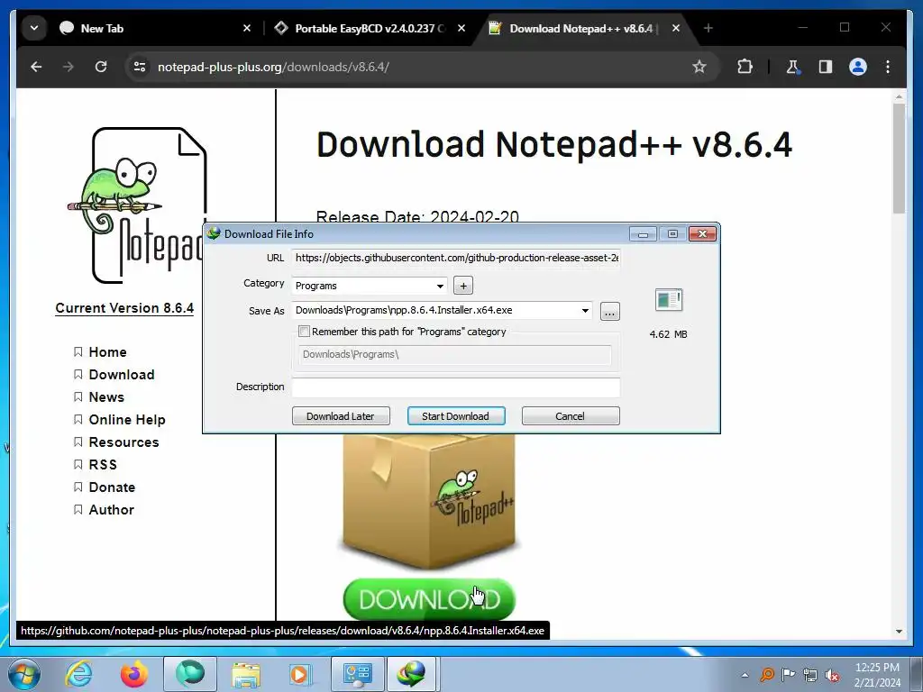Click the scrollbar down arrow
Image resolution: width=923 pixels, height=692 pixels.
899,632
